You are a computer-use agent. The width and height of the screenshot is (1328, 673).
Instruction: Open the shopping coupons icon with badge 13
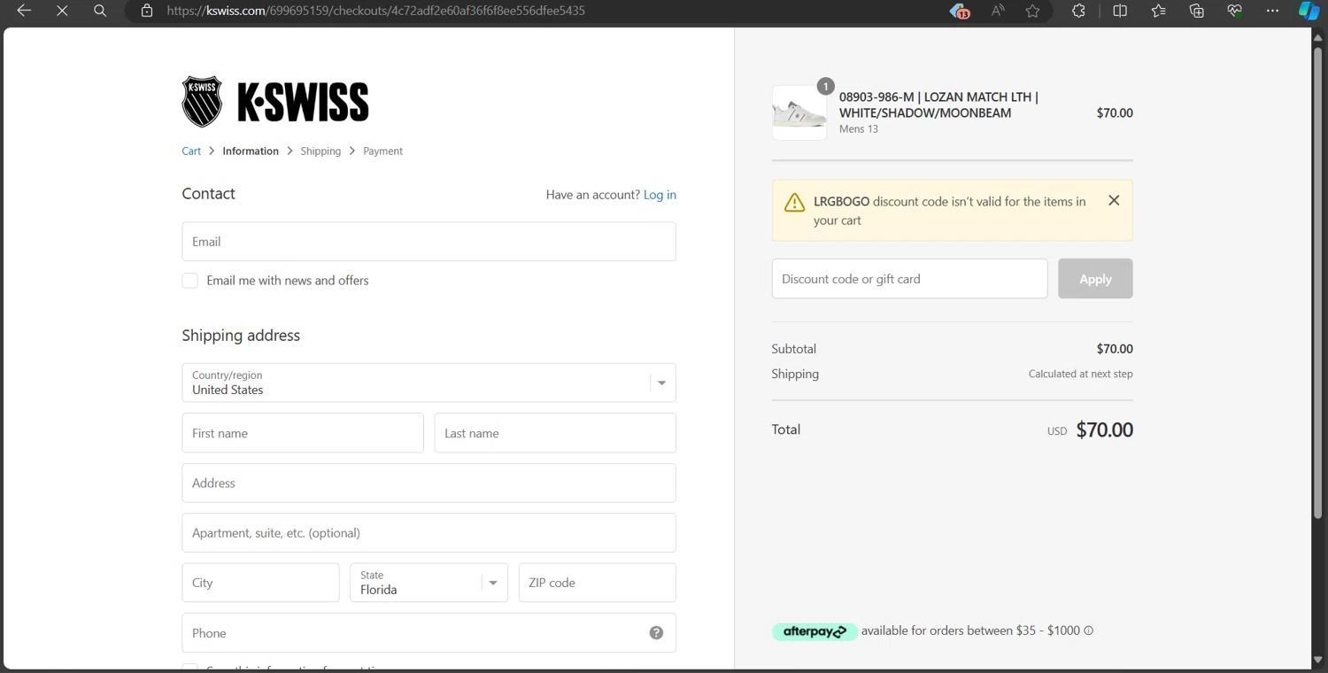959,11
